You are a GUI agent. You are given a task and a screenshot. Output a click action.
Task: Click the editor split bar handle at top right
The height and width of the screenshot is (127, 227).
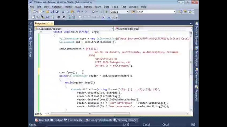pos(191,33)
